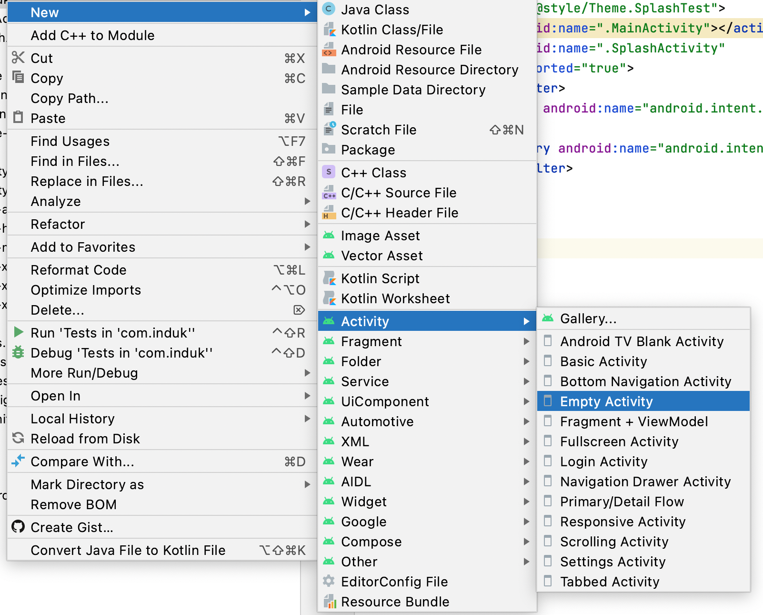Expand the Service submenu arrow

point(526,381)
